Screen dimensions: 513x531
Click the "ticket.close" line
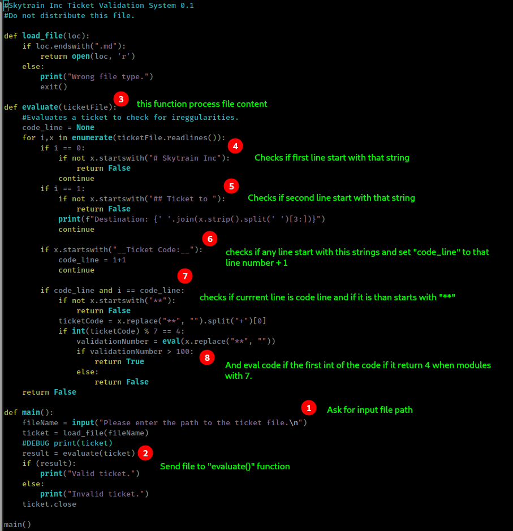(x=49, y=504)
